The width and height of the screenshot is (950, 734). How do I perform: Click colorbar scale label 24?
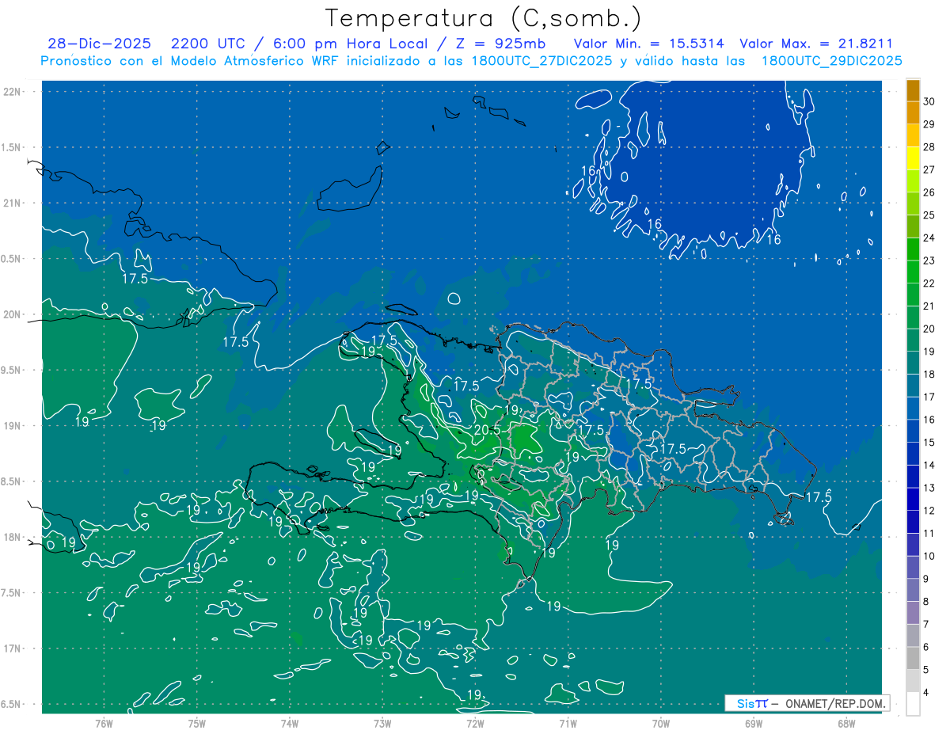click(x=929, y=238)
